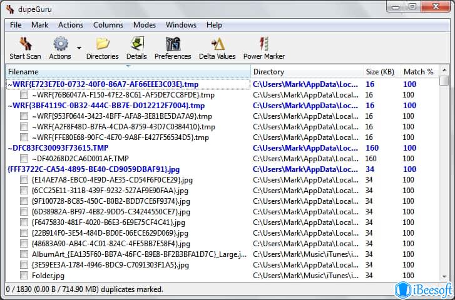455x300 pixels.
Task: Expand the Actions dropdown arrow
Action: click(79, 48)
